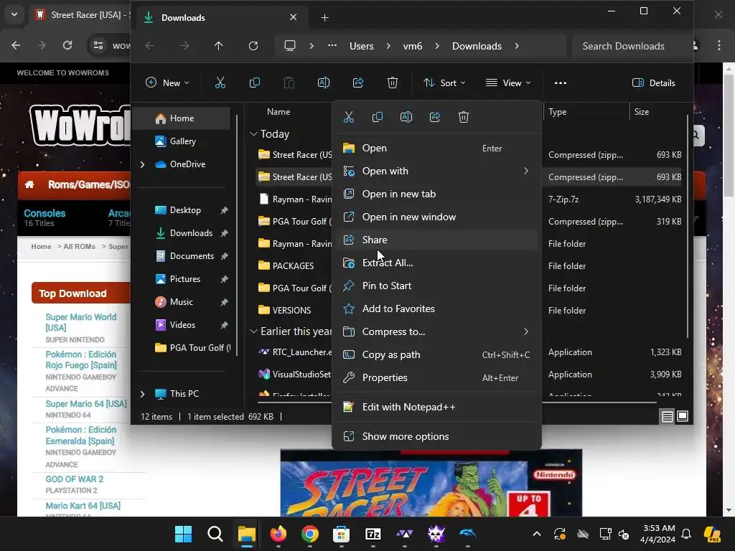735x551 pixels.
Task: Expand OneDrive in navigation pane
Action: (143, 164)
